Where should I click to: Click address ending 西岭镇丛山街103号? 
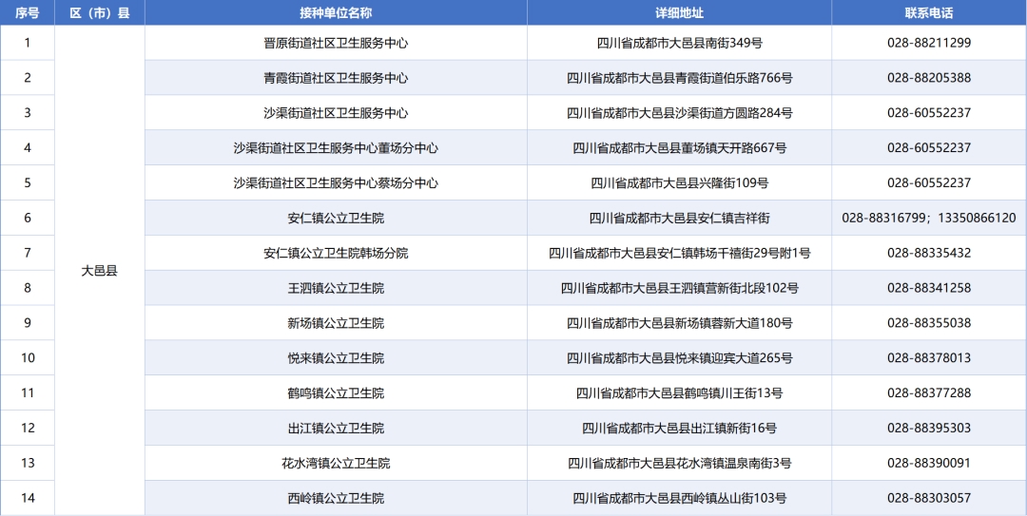tap(679, 499)
